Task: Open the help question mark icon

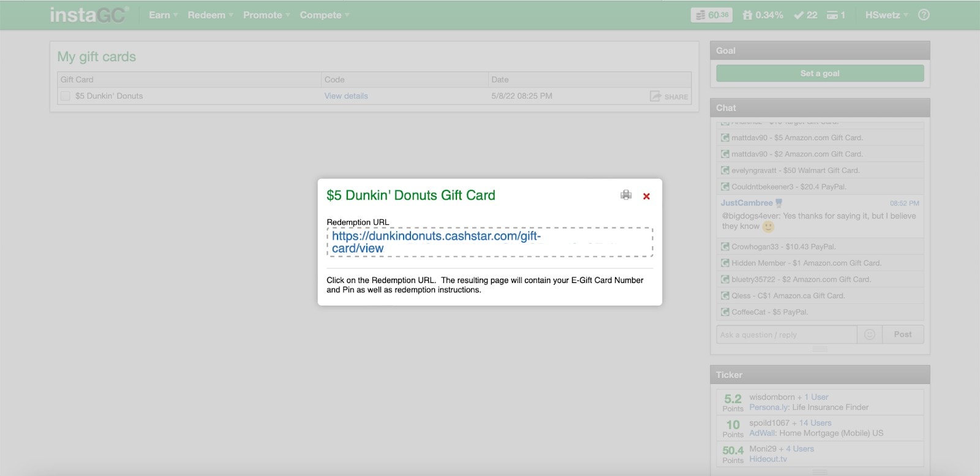Action: point(924,15)
